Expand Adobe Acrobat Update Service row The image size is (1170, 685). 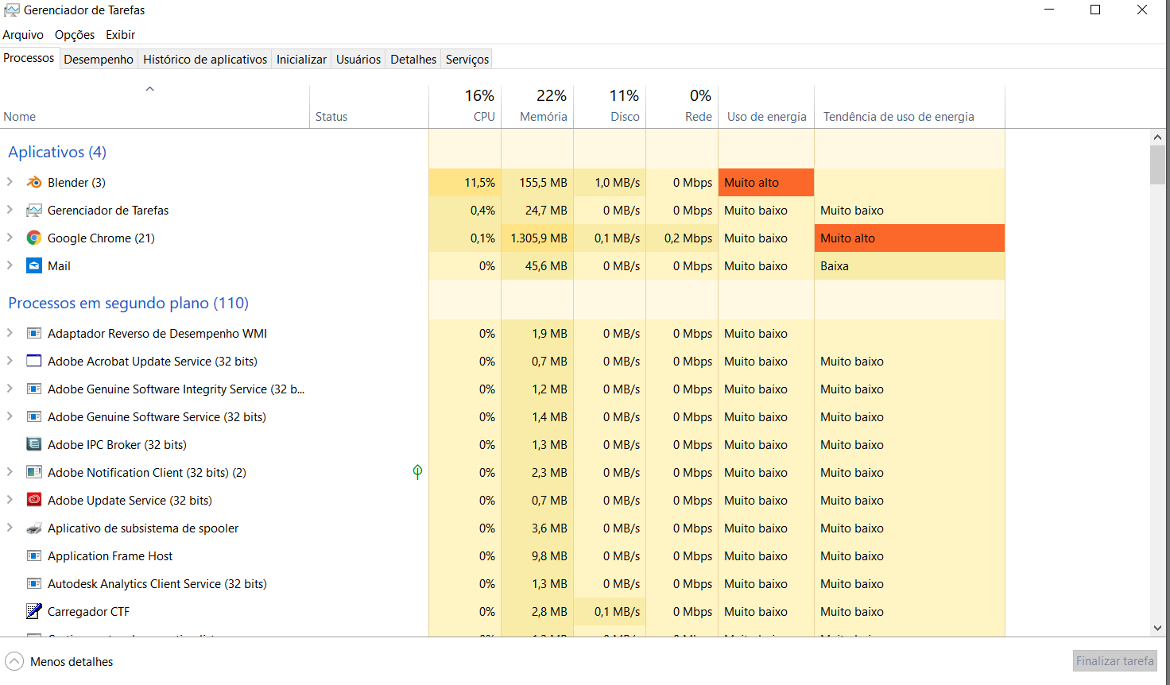click(x=10, y=361)
